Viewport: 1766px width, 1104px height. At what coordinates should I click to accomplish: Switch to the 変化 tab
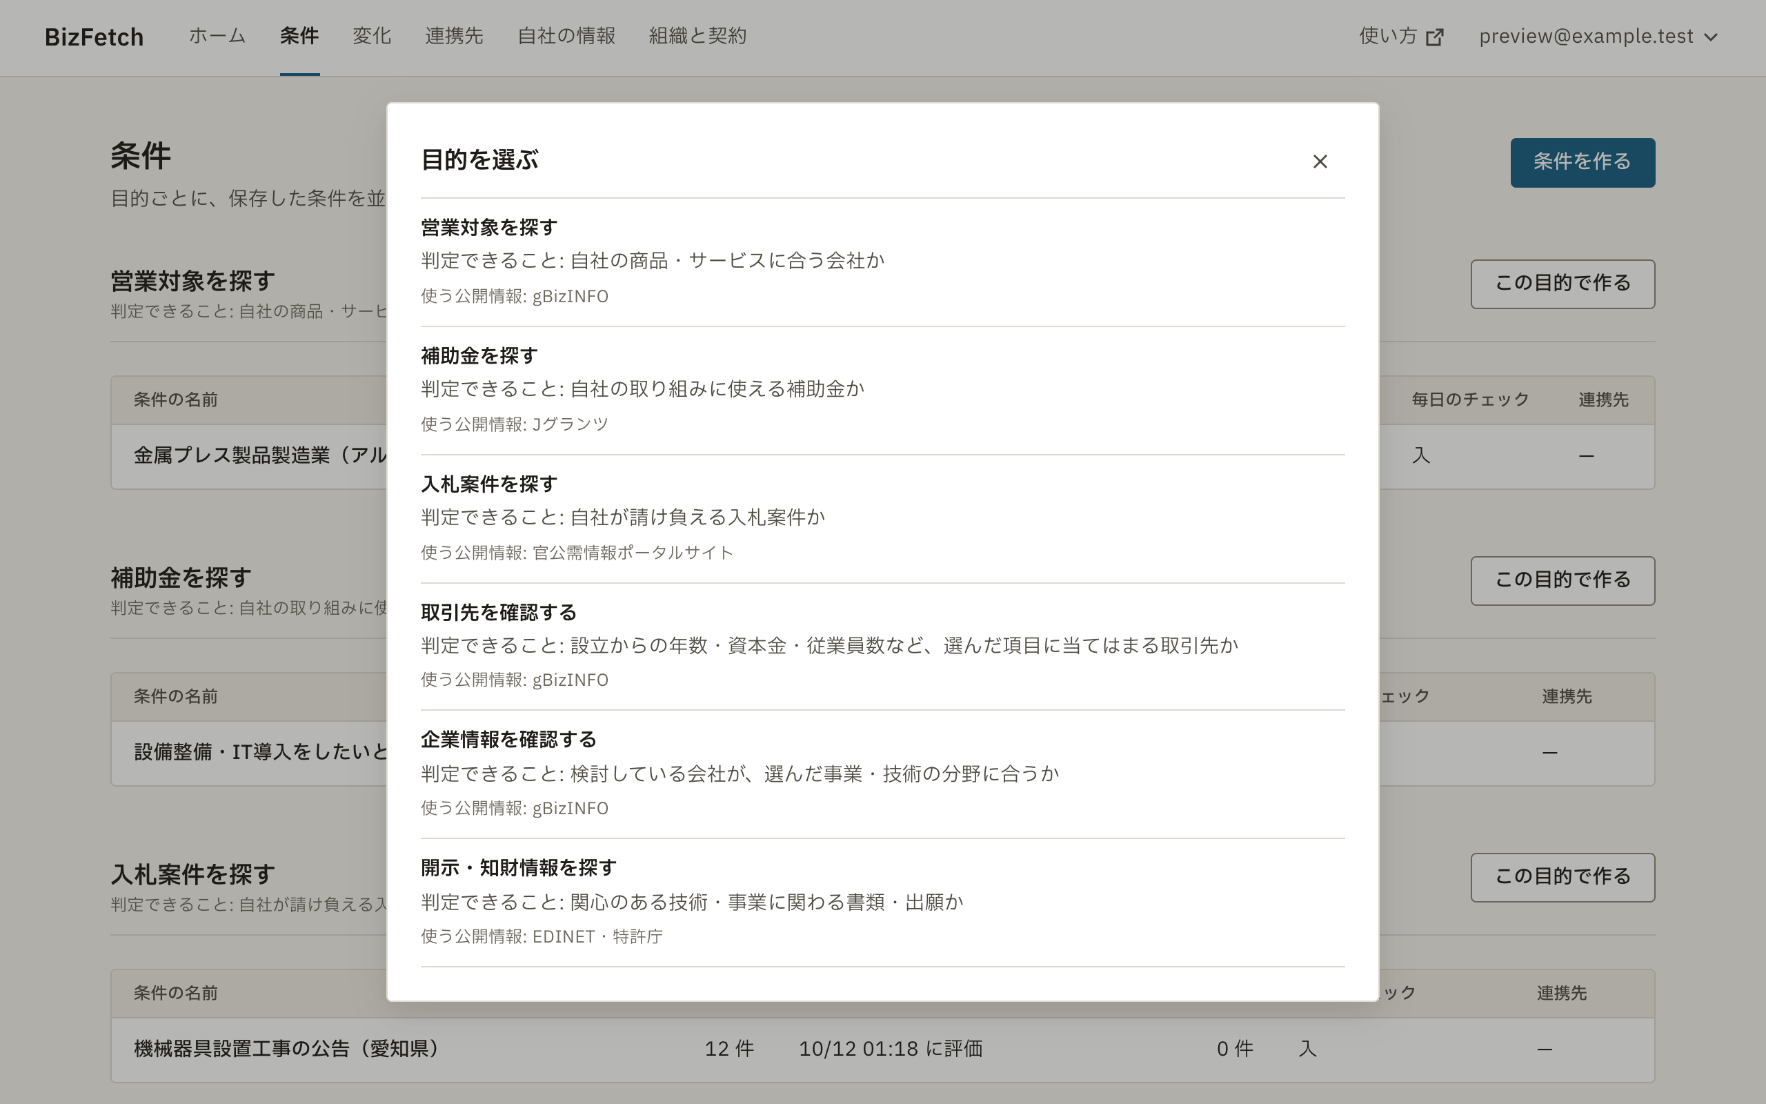click(x=373, y=36)
